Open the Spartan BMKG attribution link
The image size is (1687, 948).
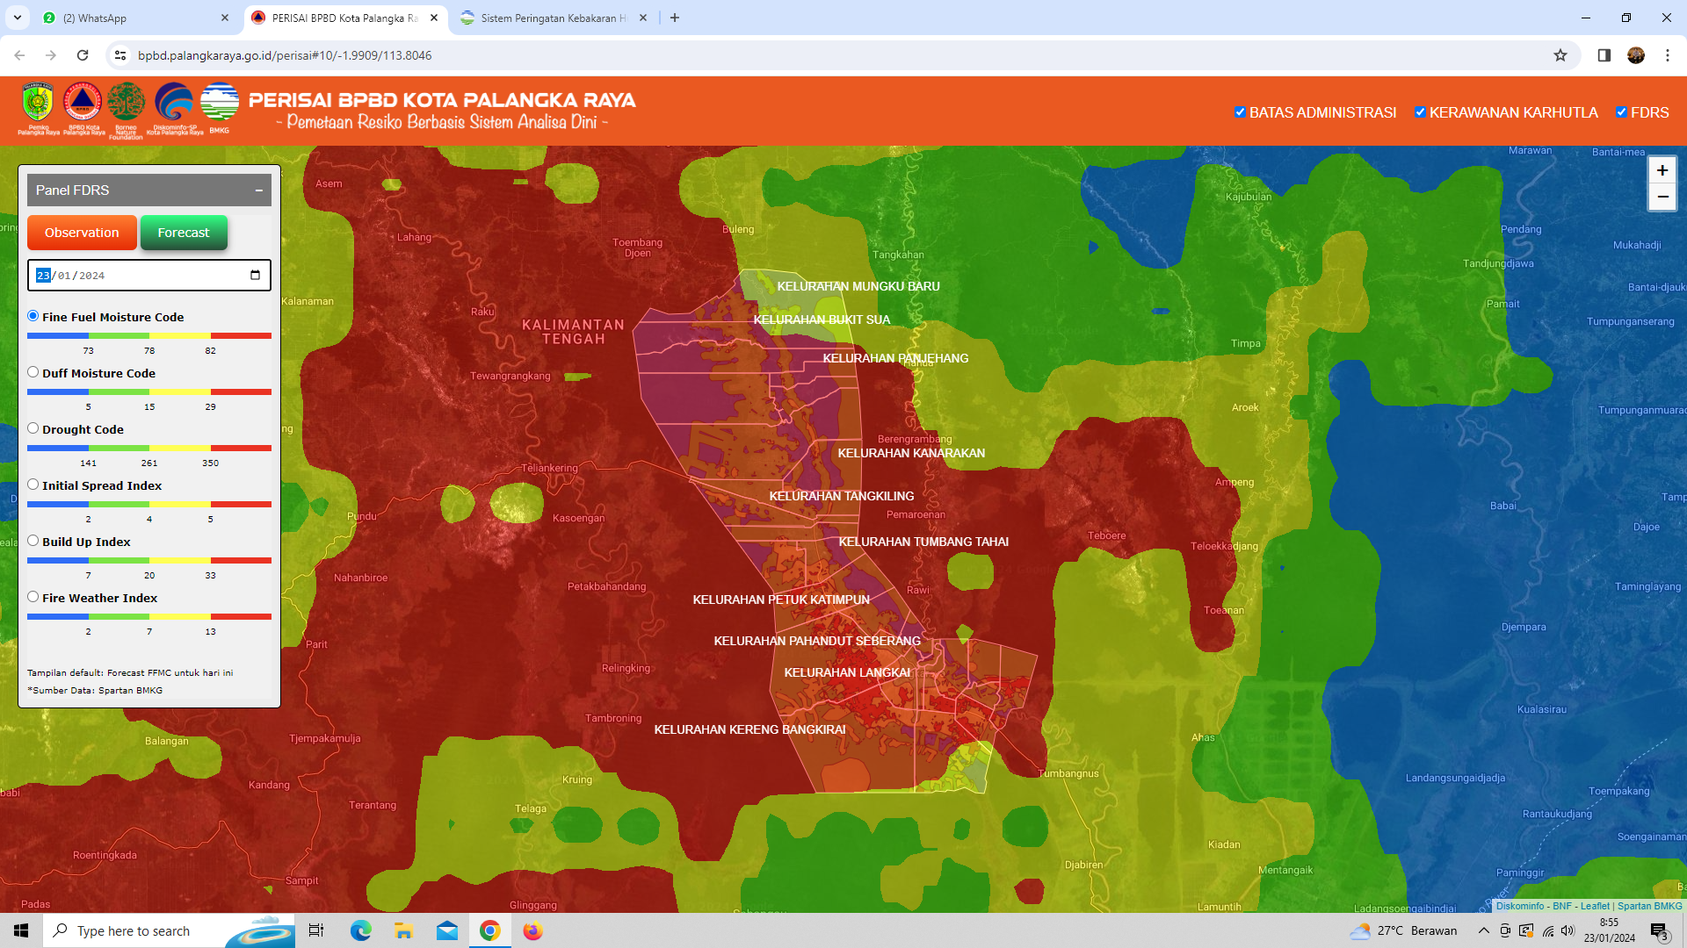point(1649,906)
